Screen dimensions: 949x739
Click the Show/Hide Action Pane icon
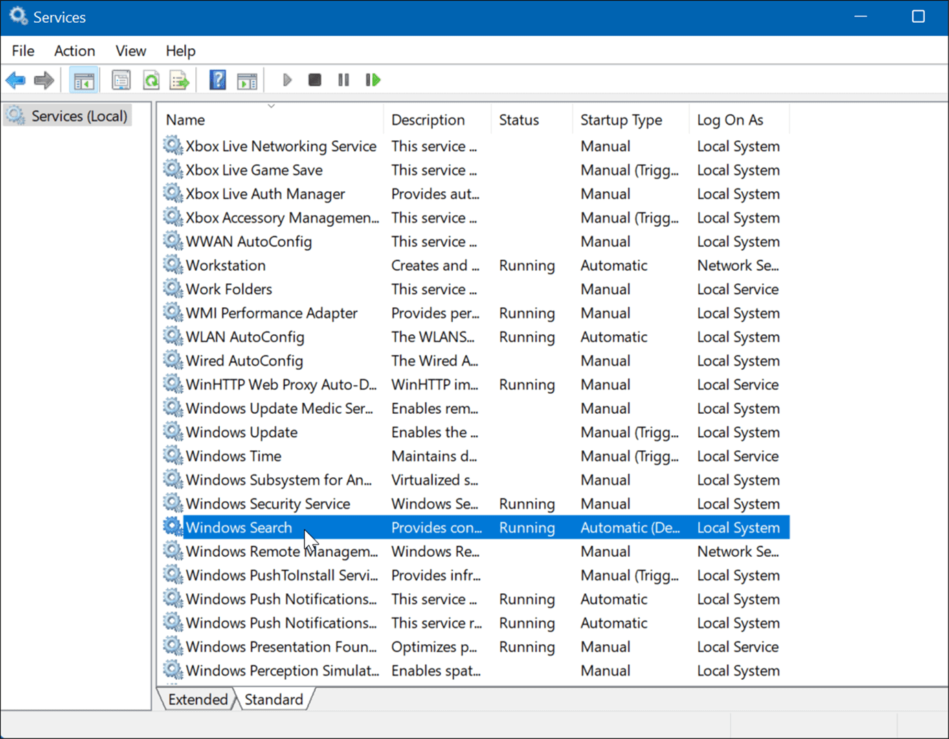point(247,80)
